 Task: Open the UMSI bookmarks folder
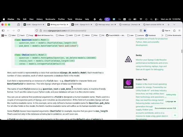[69, 35]
